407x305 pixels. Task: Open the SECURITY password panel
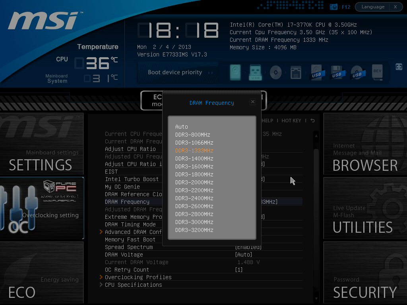[x=365, y=272]
